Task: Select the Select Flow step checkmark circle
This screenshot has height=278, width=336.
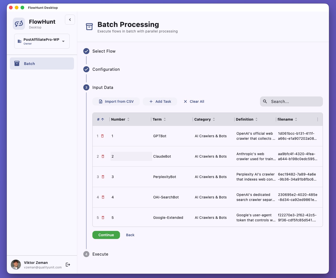Action: pyautogui.click(x=86, y=51)
